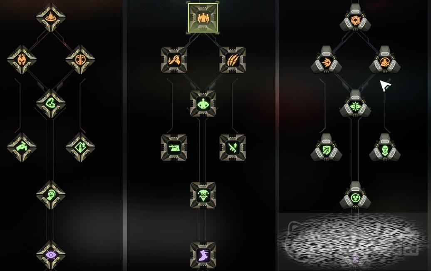The width and height of the screenshot is (431, 271).
Task: Select the orange aiming soldier node
Action: 384,62
